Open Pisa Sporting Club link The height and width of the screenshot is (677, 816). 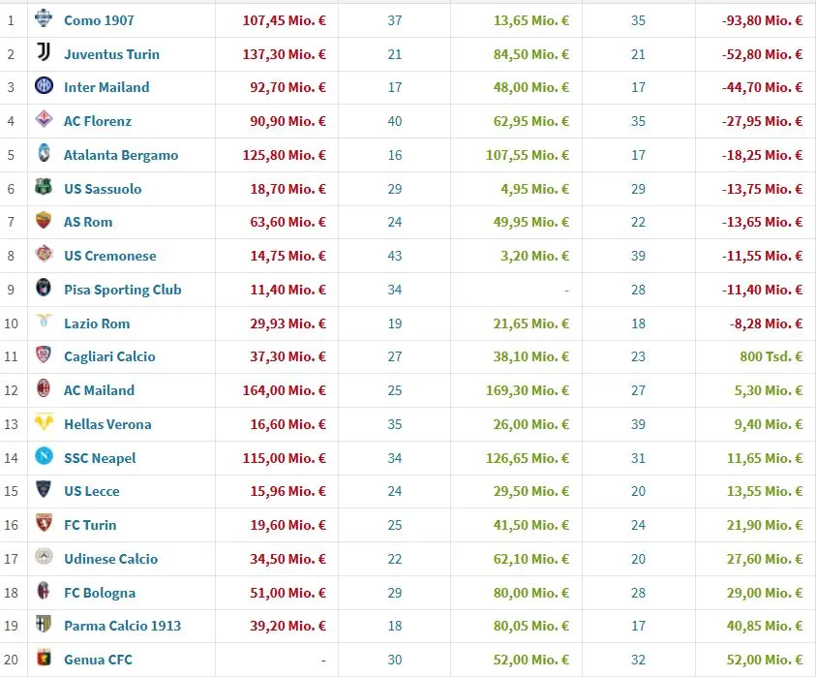tap(122, 290)
